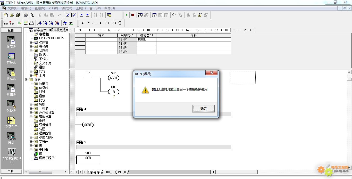Insert a Line Right connector
The height and width of the screenshot is (179, 352).
[x=100, y=23]
